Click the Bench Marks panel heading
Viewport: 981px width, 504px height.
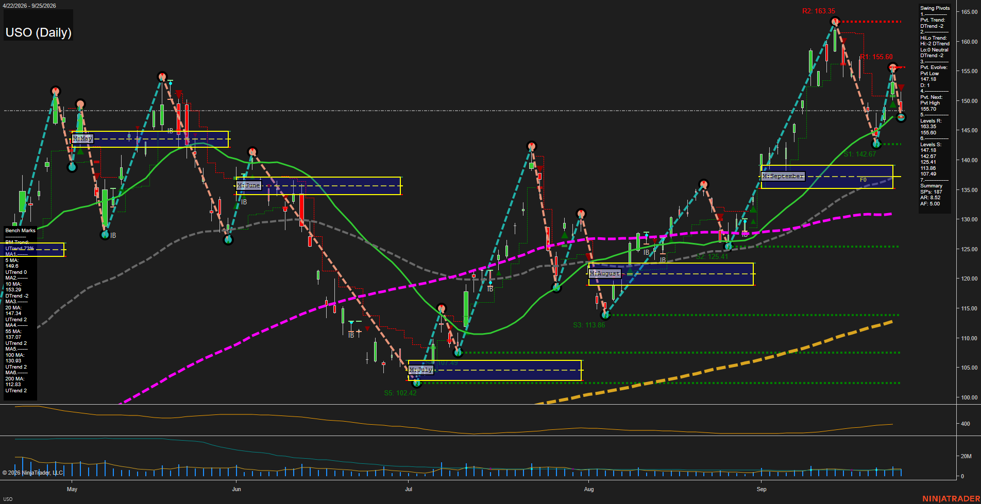(x=21, y=231)
